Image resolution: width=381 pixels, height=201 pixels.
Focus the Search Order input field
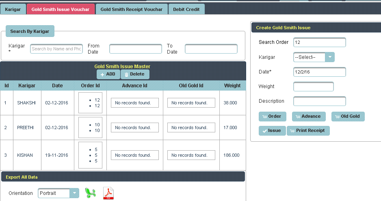tap(319, 42)
